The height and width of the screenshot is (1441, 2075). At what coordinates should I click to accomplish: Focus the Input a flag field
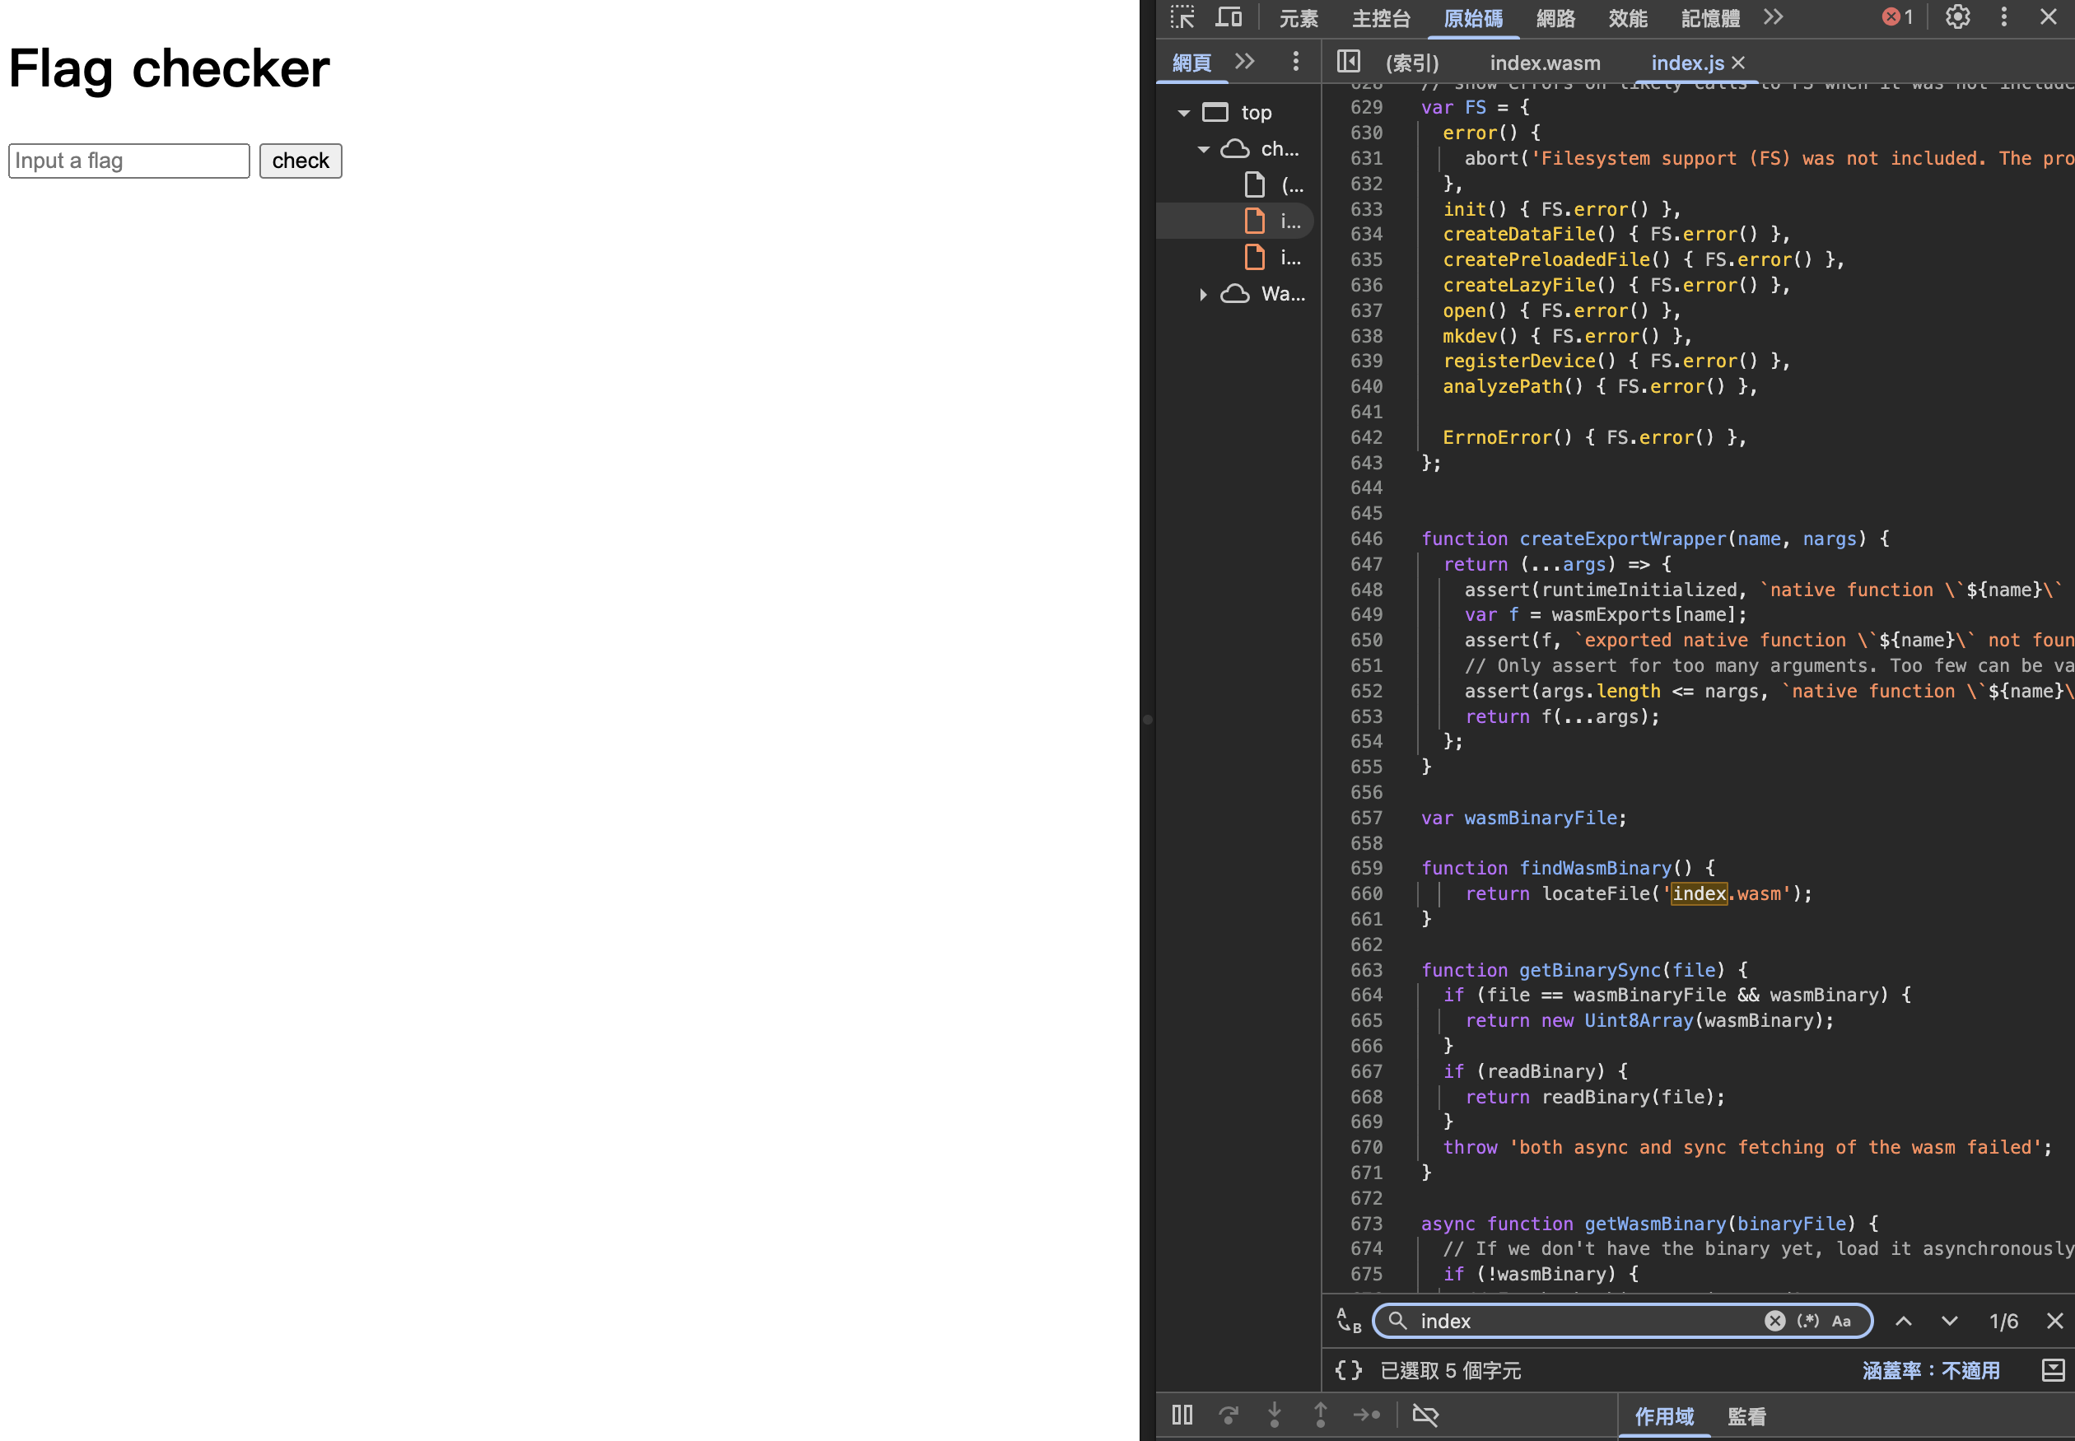click(x=129, y=161)
